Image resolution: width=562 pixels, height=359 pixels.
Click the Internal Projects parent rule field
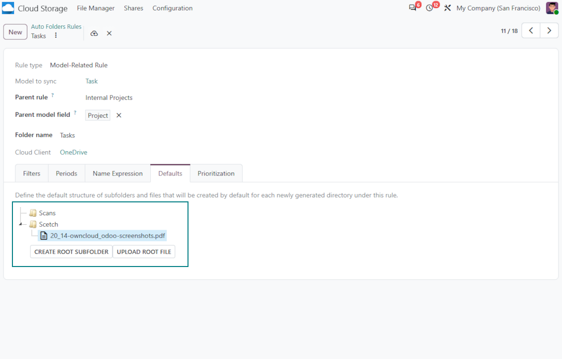pyautogui.click(x=109, y=98)
